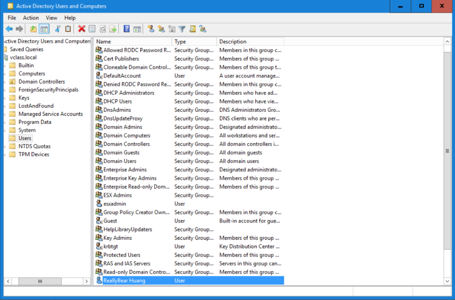
Task: Select Domain Controllers in the left tree
Action: click(42, 82)
